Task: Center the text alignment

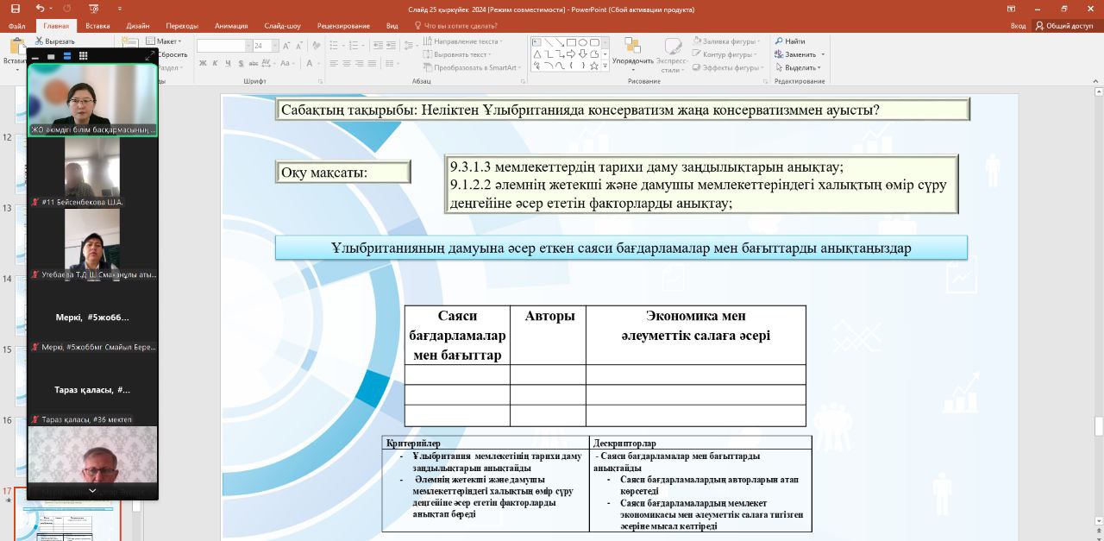Action: point(347,63)
